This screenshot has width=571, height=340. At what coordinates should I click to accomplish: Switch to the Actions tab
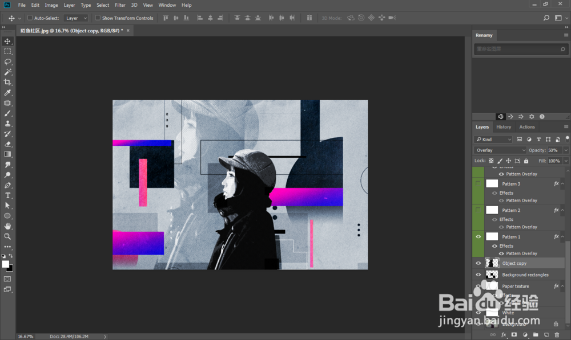click(527, 127)
